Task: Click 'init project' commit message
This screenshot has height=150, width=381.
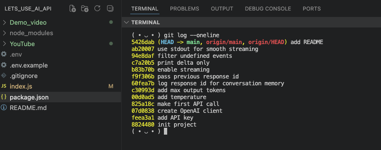Action: [x=177, y=125]
